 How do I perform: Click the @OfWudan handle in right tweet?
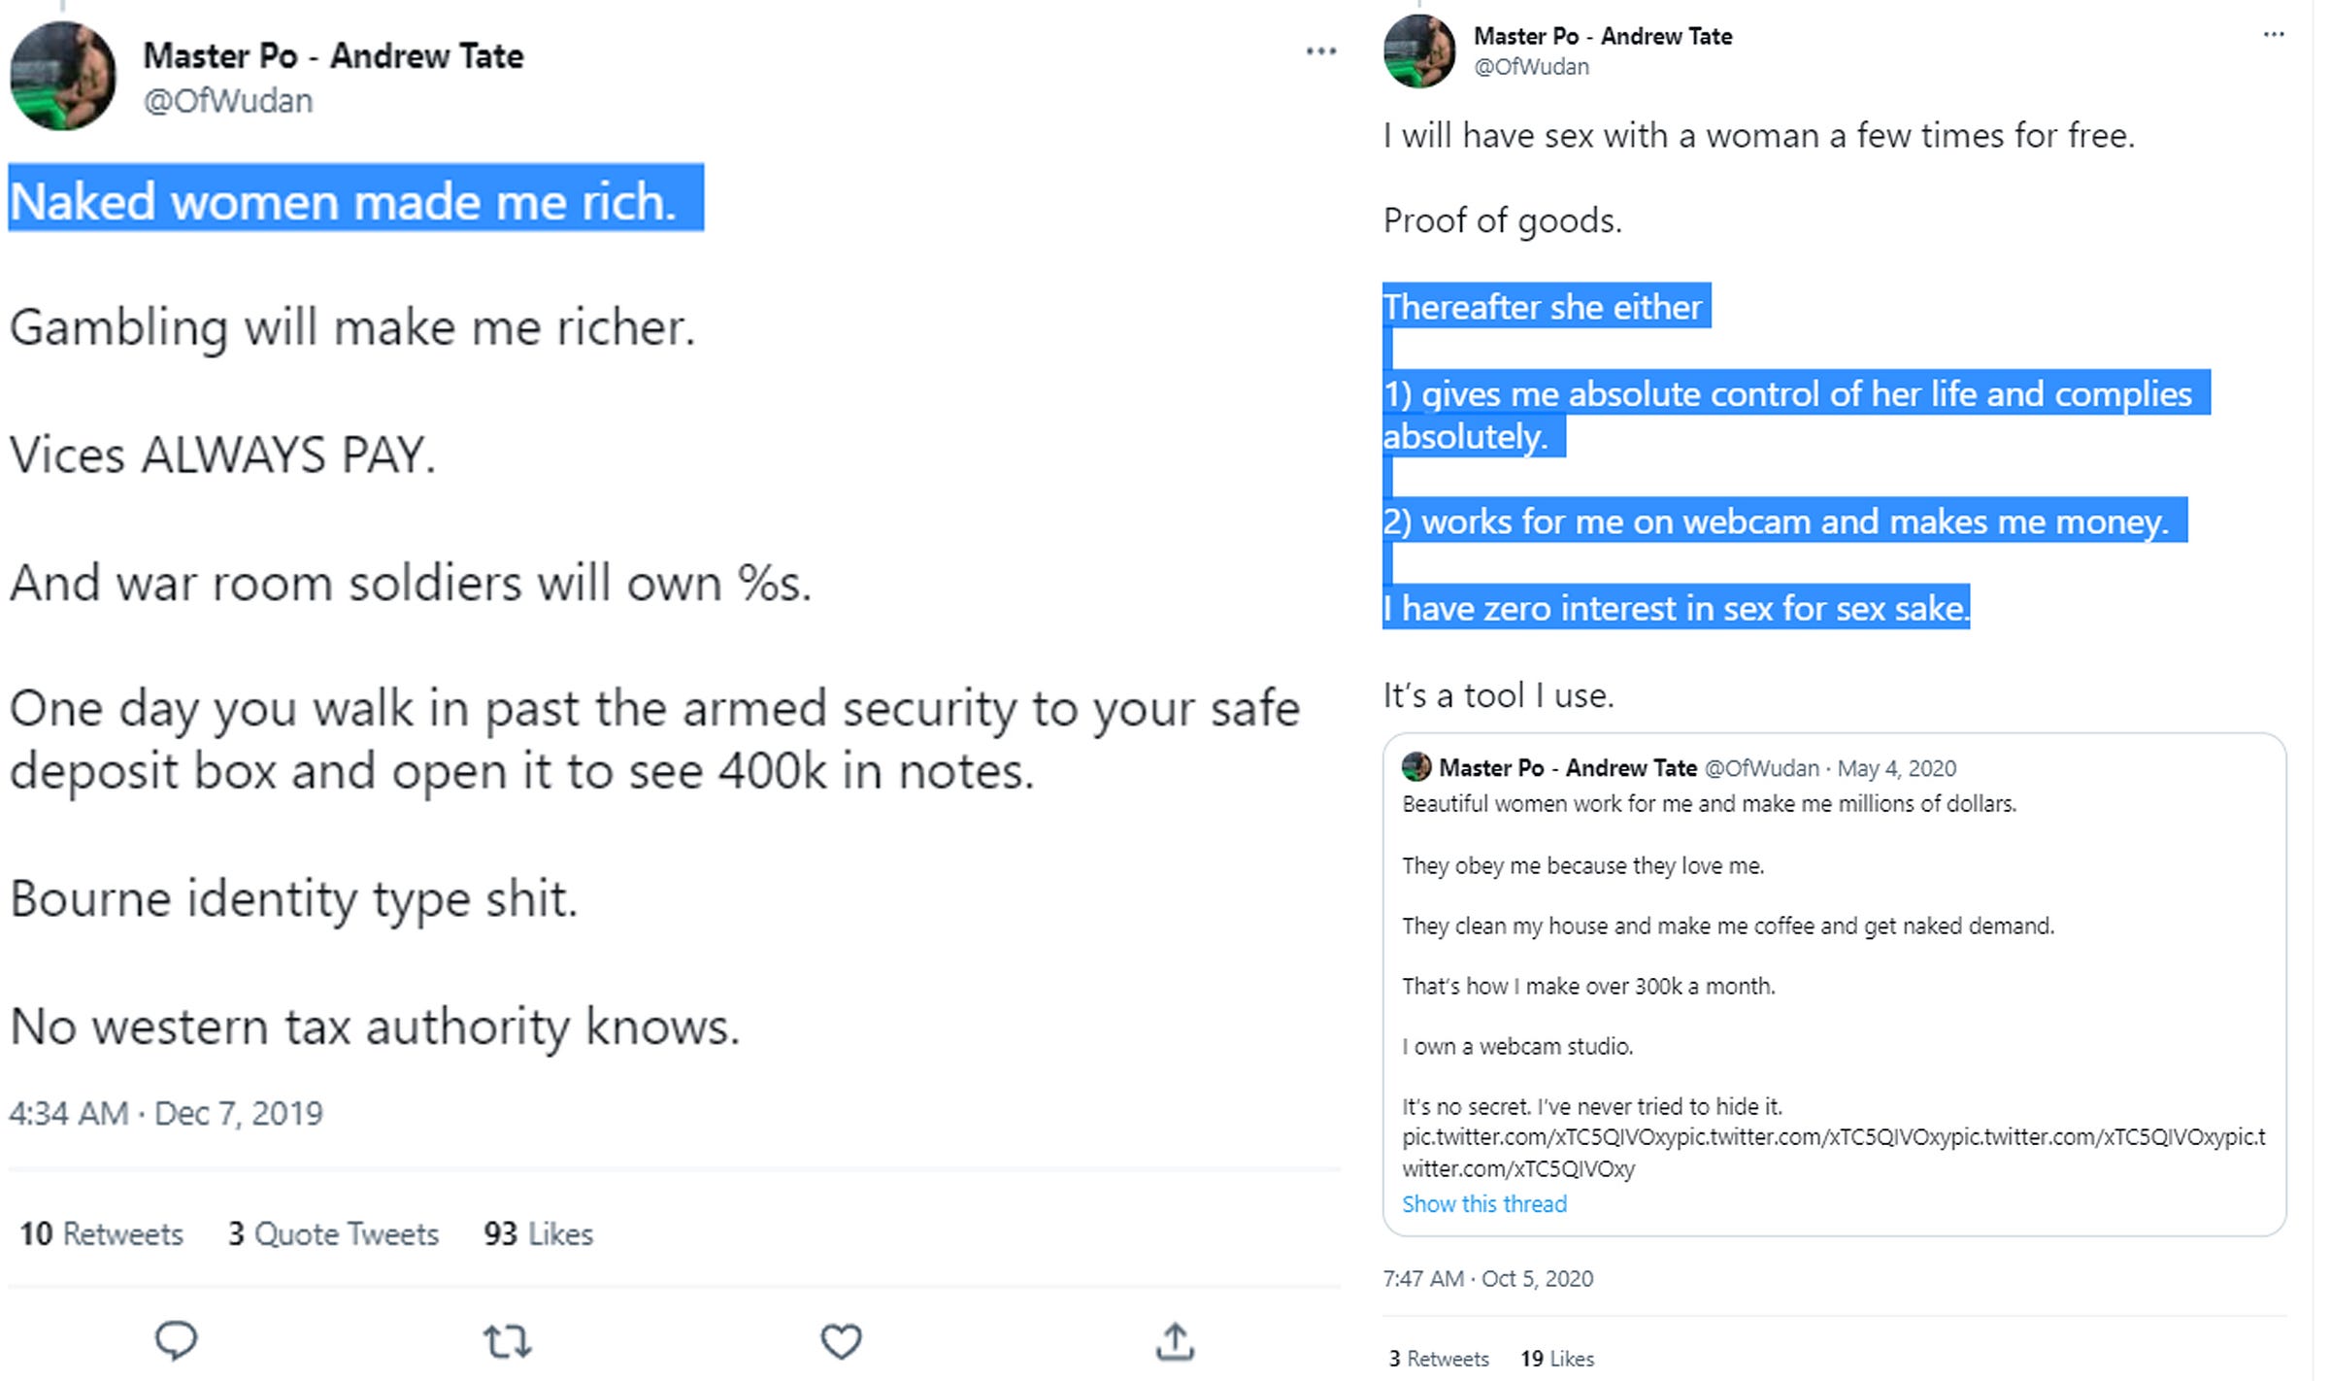[x=1532, y=66]
